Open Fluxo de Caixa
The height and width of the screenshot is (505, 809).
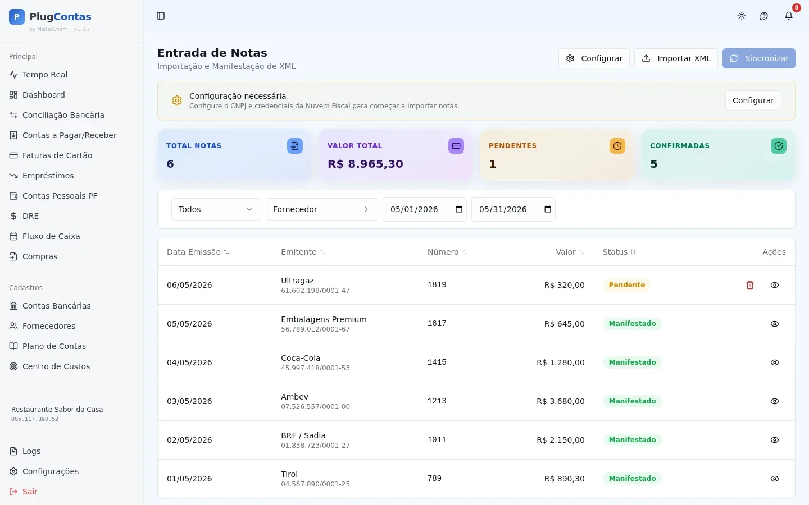click(x=72, y=236)
